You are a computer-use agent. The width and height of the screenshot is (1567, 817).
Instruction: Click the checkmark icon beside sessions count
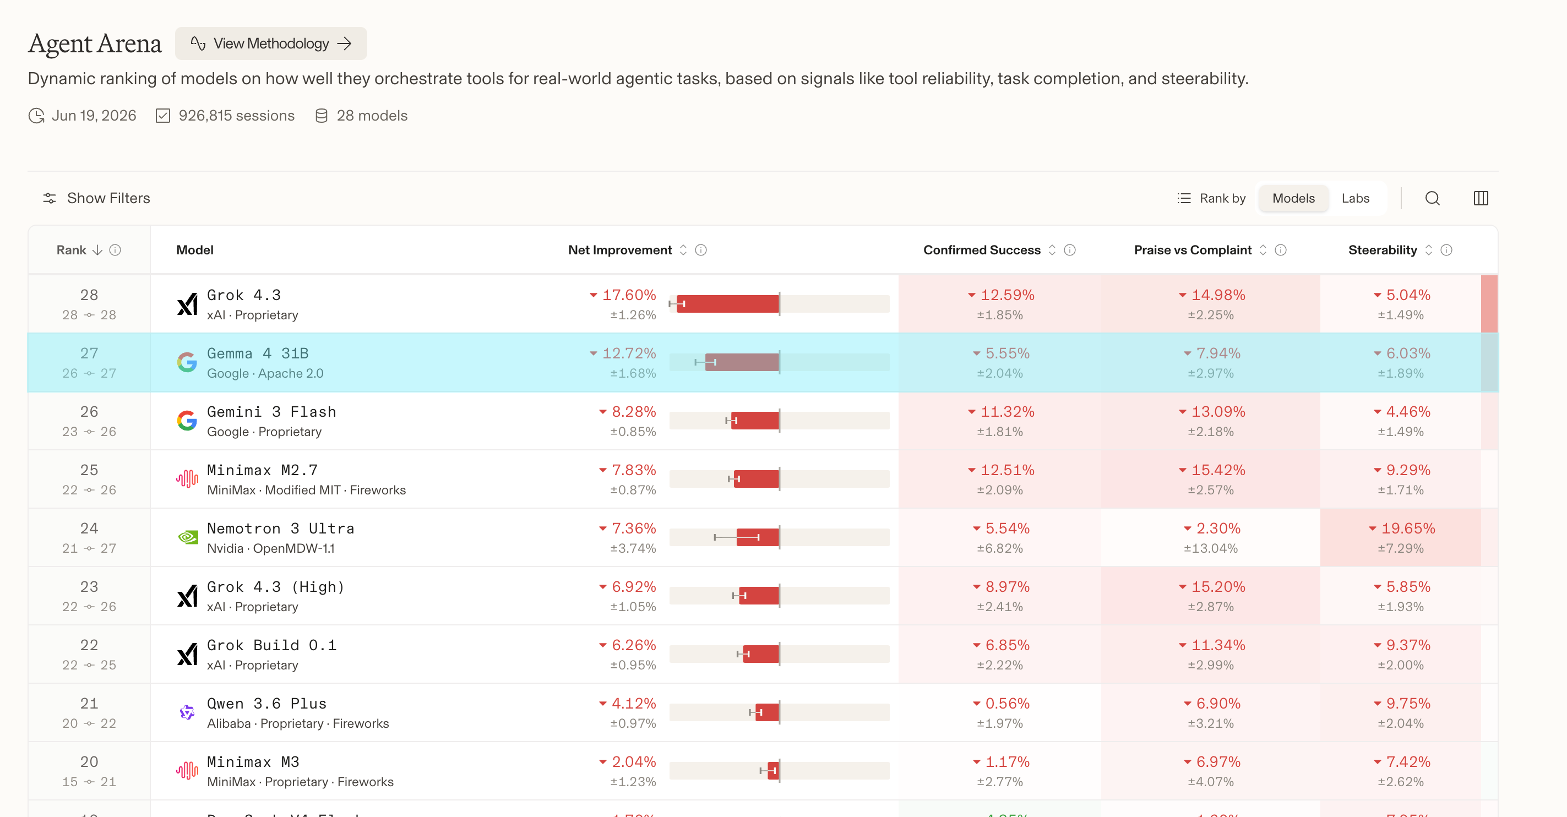[163, 116]
